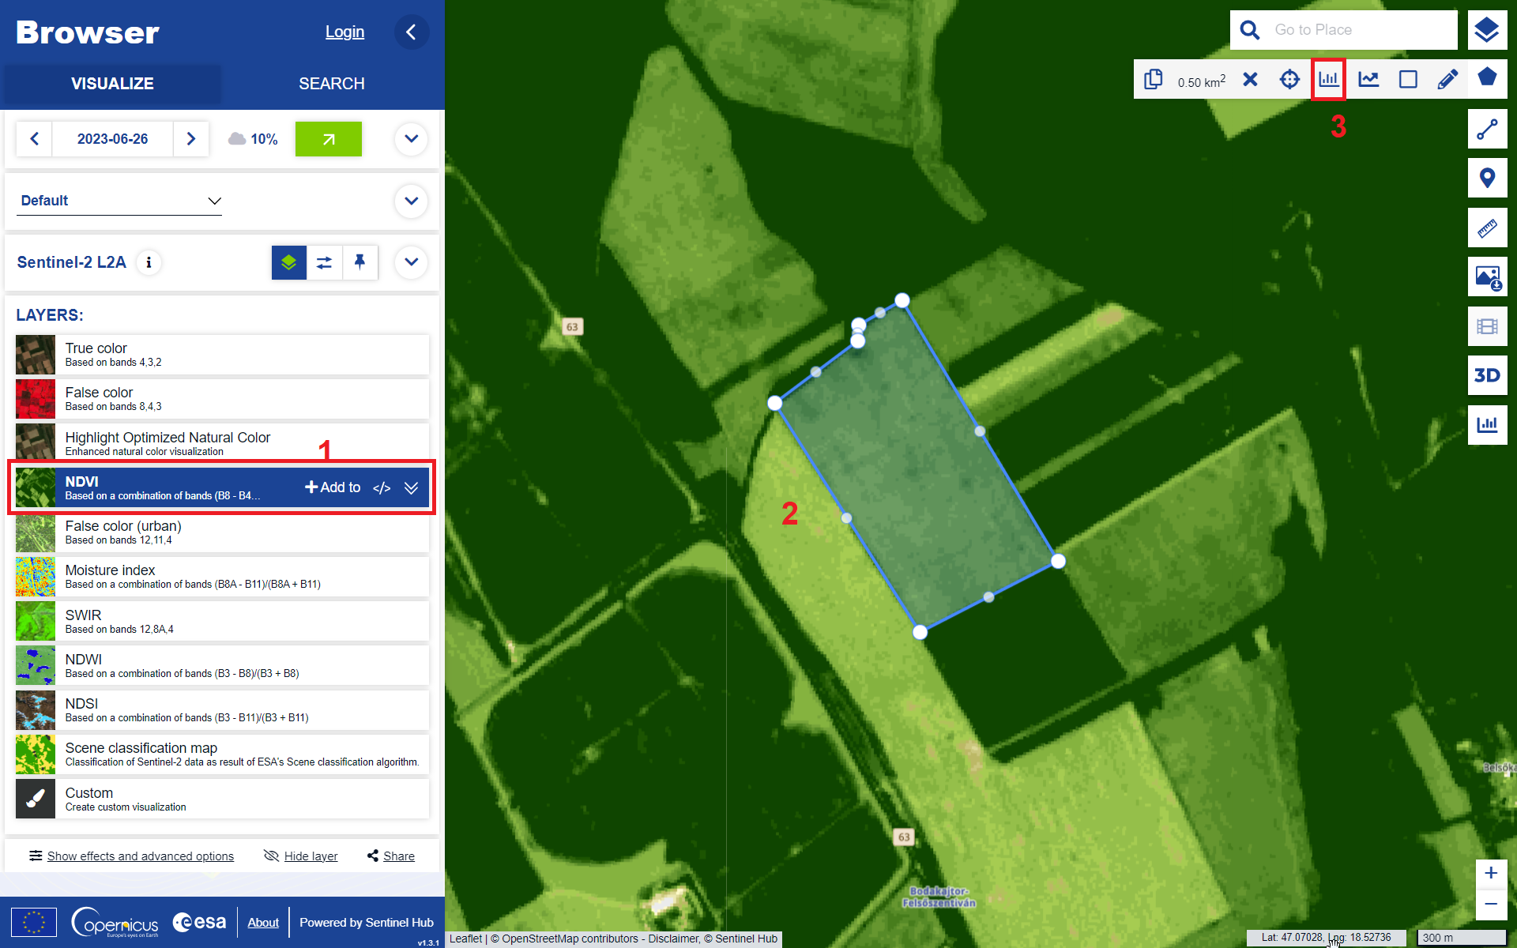The height and width of the screenshot is (948, 1517).
Task: Click the Login link
Action: tap(344, 32)
